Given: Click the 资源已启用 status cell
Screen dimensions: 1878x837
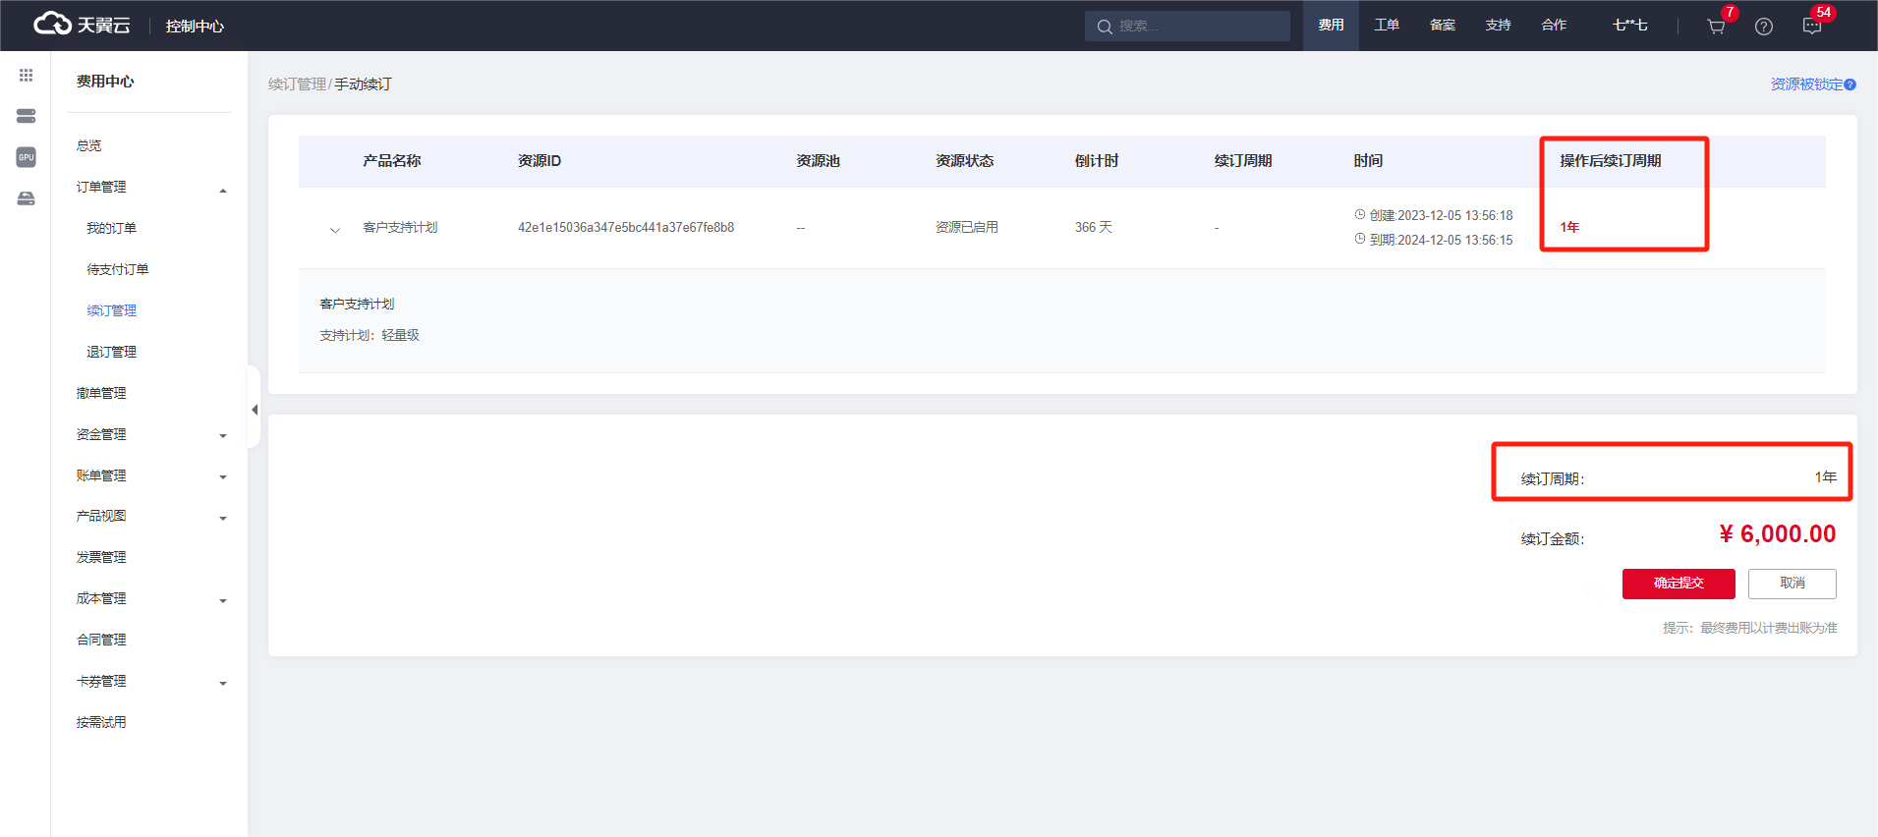Looking at the screenshot, I should pyautogui.click(x=967, y=228).
